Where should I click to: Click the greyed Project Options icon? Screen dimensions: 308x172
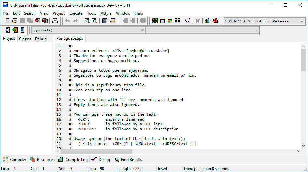(x=143, y=21)
